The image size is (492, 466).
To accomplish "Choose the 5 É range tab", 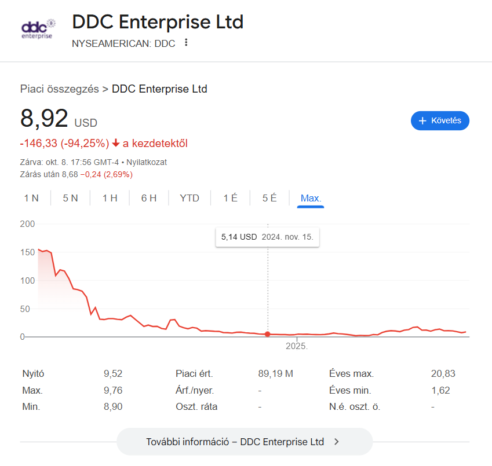I will [x=269, y=198].
